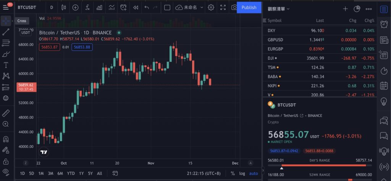Toggle percent scale
Image resolution: width=391 pixels, height=181 pixels.
click(x=233, y=173)
